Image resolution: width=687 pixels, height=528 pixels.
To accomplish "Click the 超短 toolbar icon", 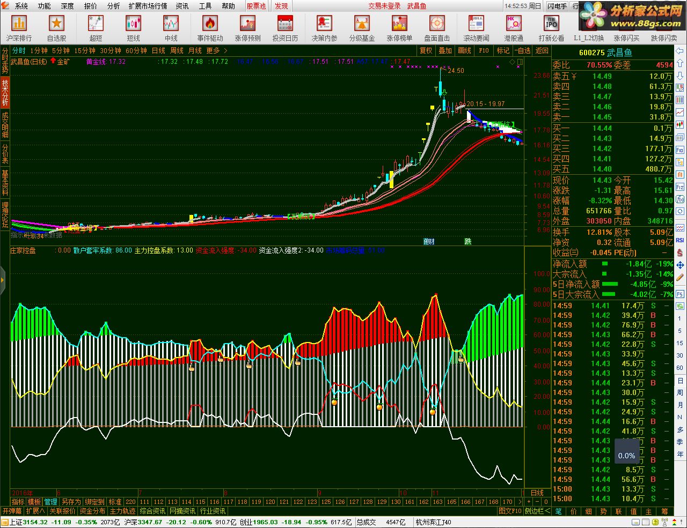I will (96, 28).
